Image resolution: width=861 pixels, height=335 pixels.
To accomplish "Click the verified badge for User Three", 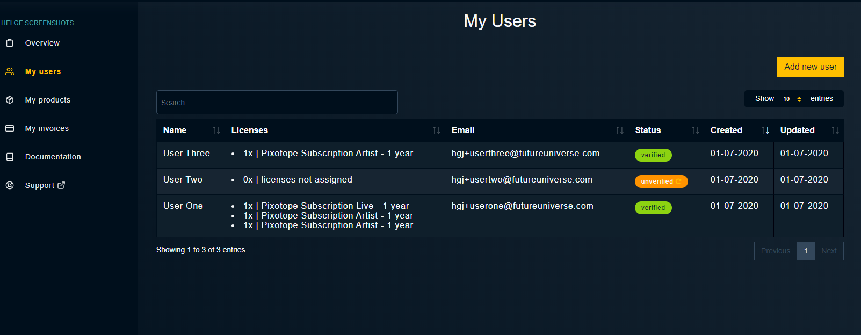I will [653, 155].
